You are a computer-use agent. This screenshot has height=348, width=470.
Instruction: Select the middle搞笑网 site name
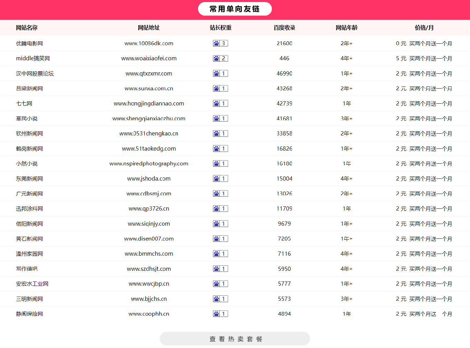coord(33,59)
